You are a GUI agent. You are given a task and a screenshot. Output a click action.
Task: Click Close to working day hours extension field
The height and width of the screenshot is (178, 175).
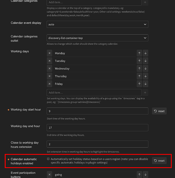tap(97, 144)
